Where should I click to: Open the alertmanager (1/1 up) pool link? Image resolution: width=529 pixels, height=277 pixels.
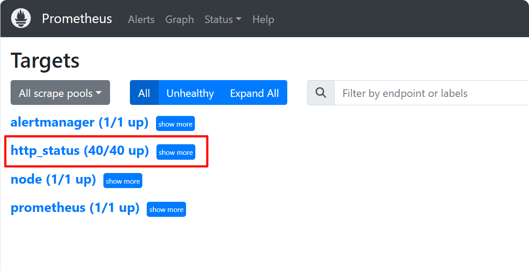80,122
